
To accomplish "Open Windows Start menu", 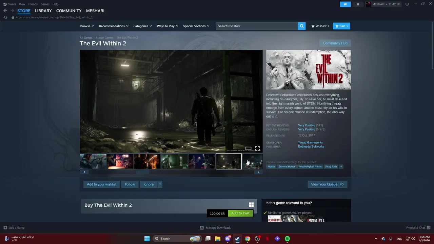I will coord(147,239).
